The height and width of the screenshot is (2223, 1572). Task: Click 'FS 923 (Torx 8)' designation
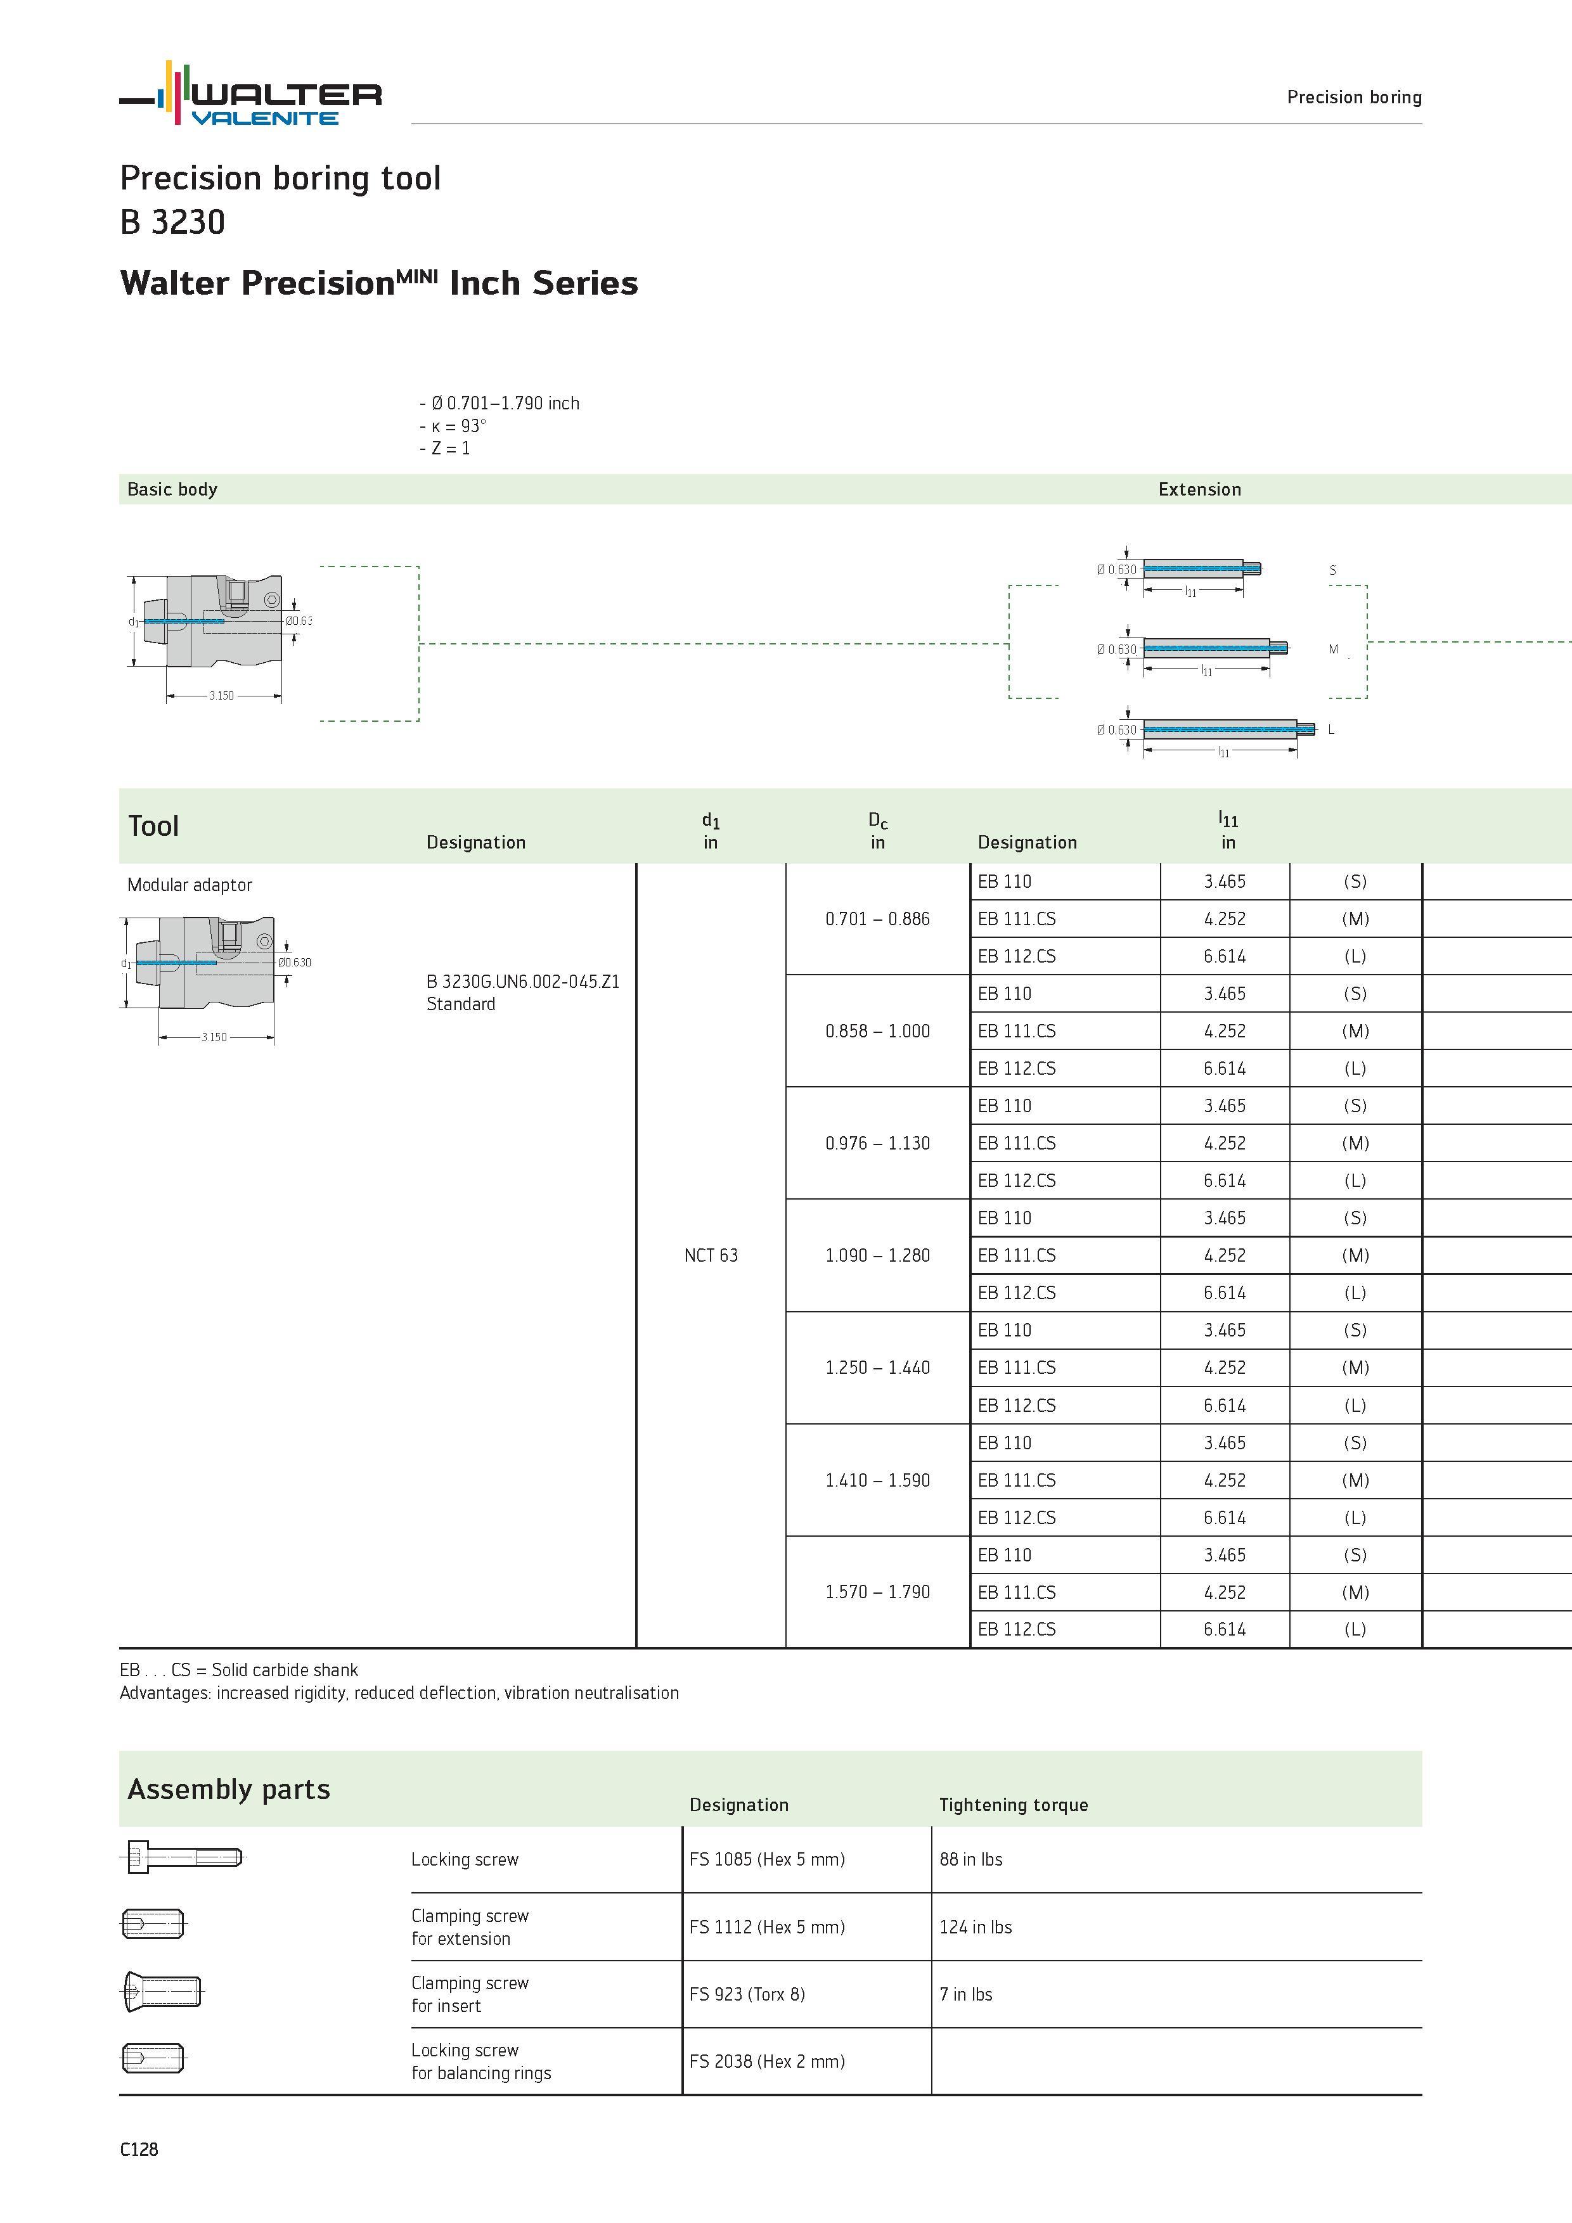click(747, 1994)
